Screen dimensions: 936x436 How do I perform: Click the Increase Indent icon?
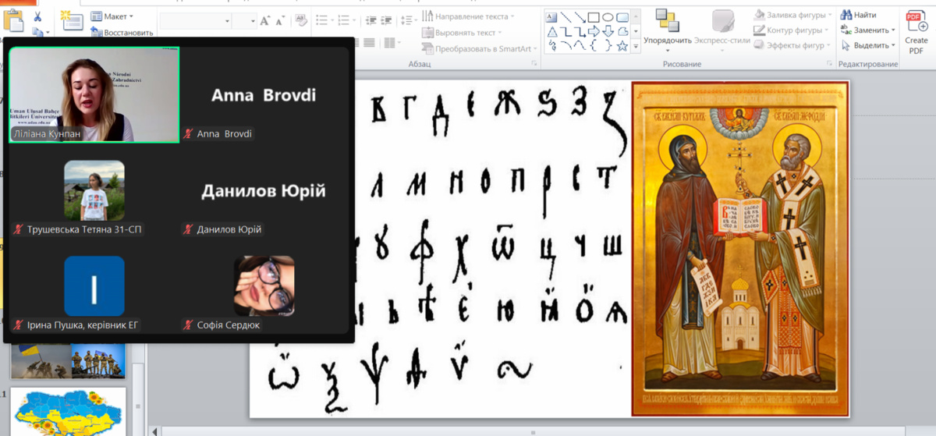coord(386,19)
